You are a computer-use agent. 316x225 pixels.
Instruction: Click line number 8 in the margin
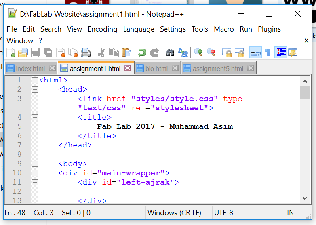pyautogui.click(x=19, y=154)
